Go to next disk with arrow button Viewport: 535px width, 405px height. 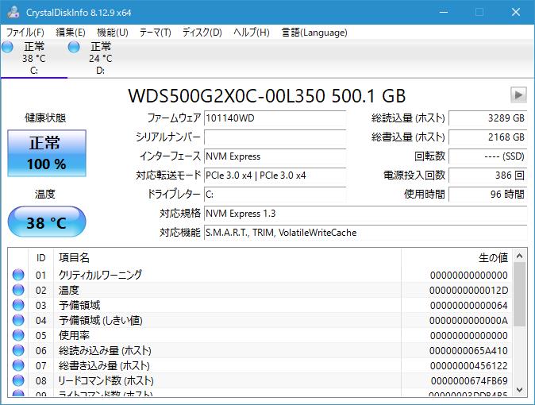(518, 94)
